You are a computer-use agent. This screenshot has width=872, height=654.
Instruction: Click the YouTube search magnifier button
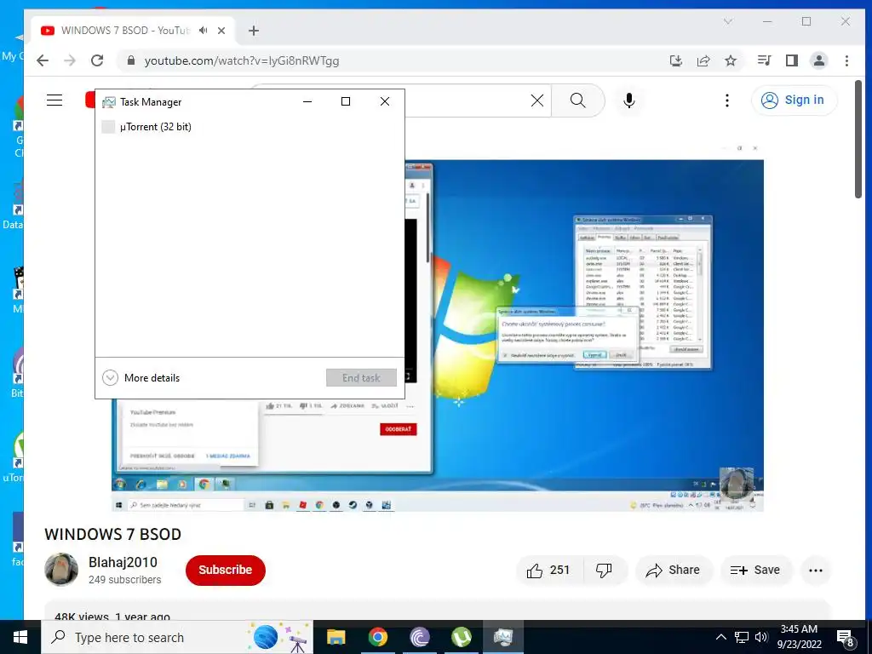coord(578,100)
